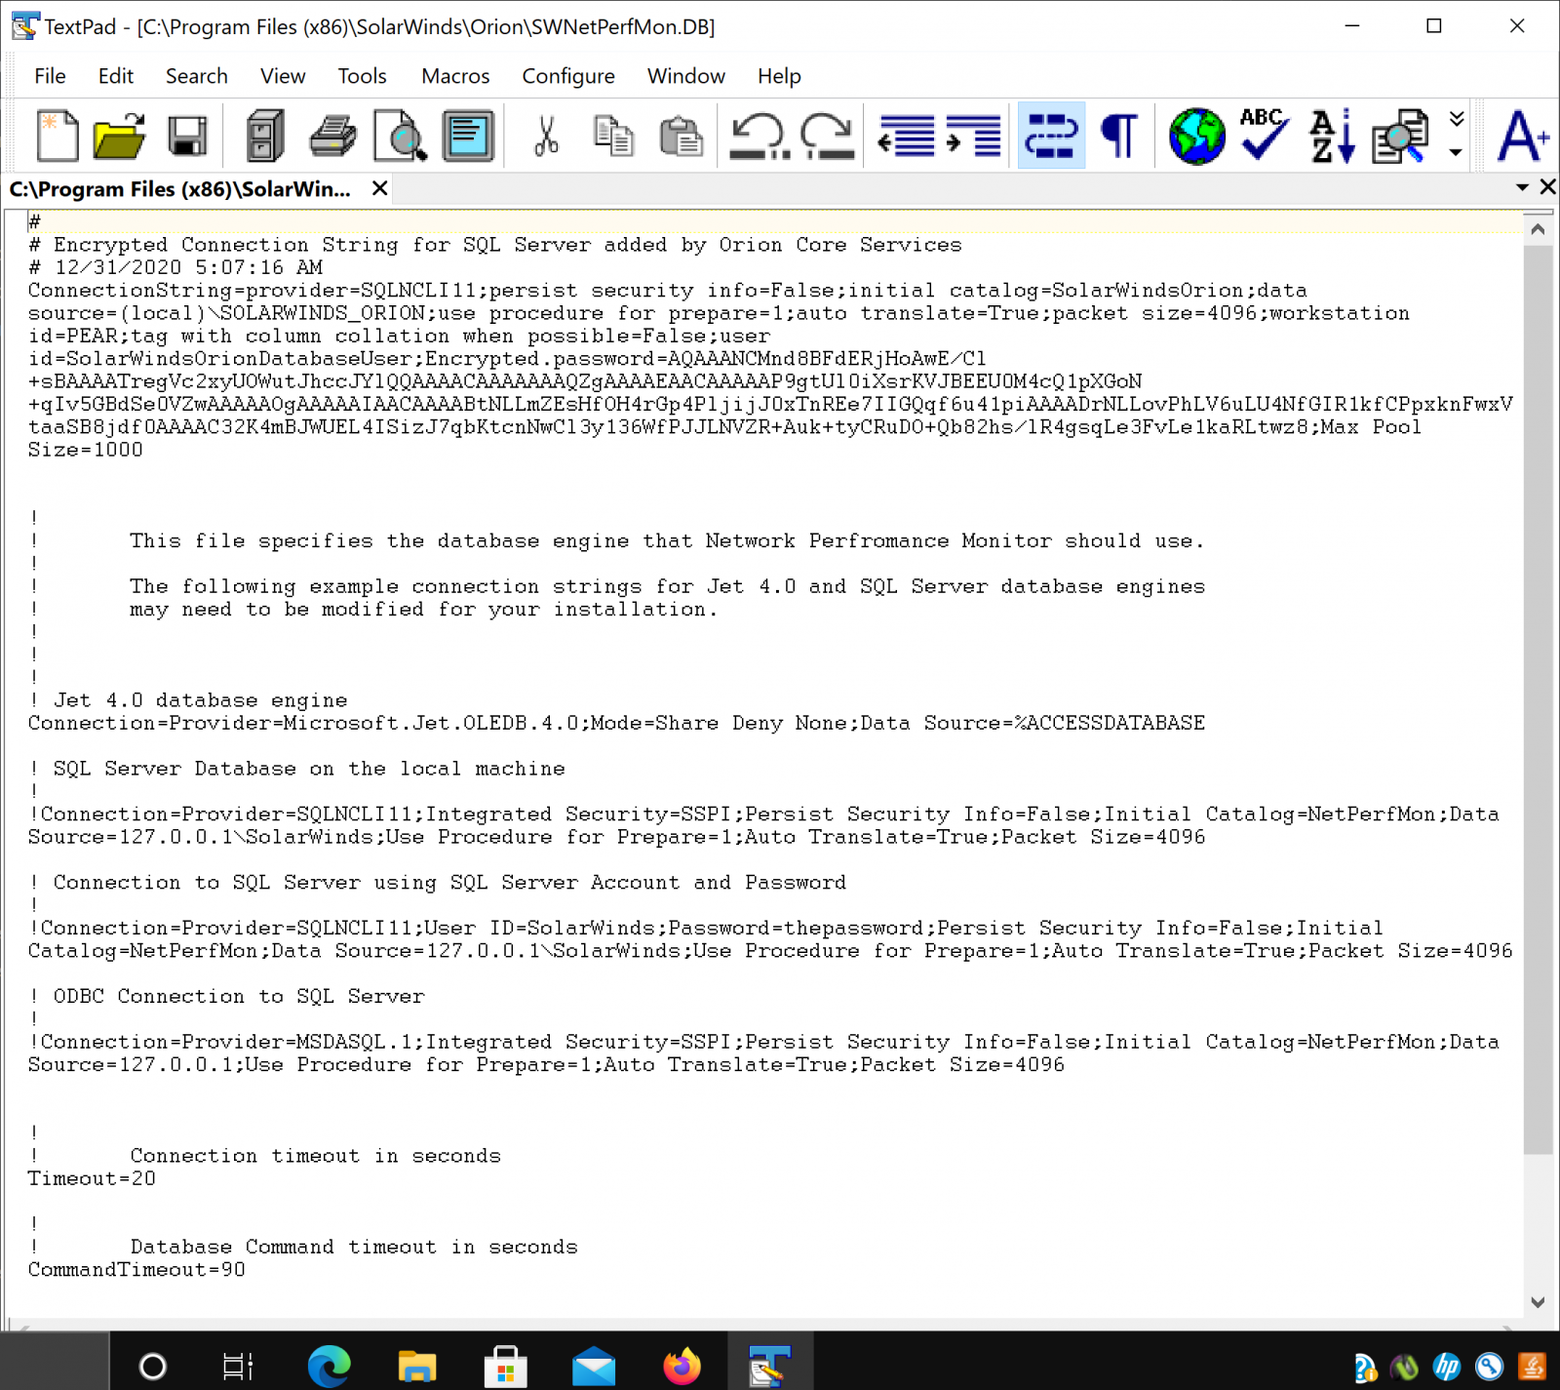The width and height of the screenshot is (1560, 1390).
Task: Close the SWNetPerfMon.DB document tab
Action: pyautogui.click(x=380, y=189)
